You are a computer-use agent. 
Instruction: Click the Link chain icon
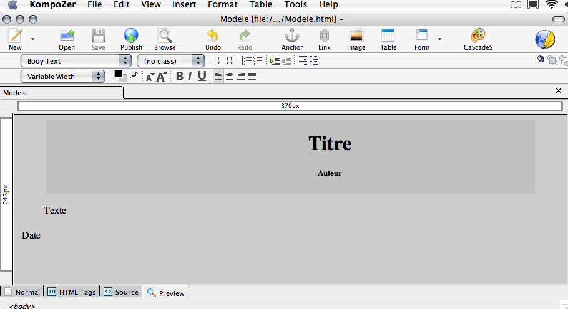point(324,36)
